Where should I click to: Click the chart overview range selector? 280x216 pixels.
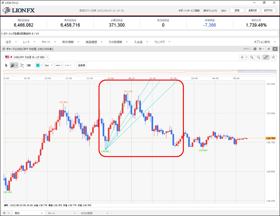pyautogui.click(x=257, y=71)
